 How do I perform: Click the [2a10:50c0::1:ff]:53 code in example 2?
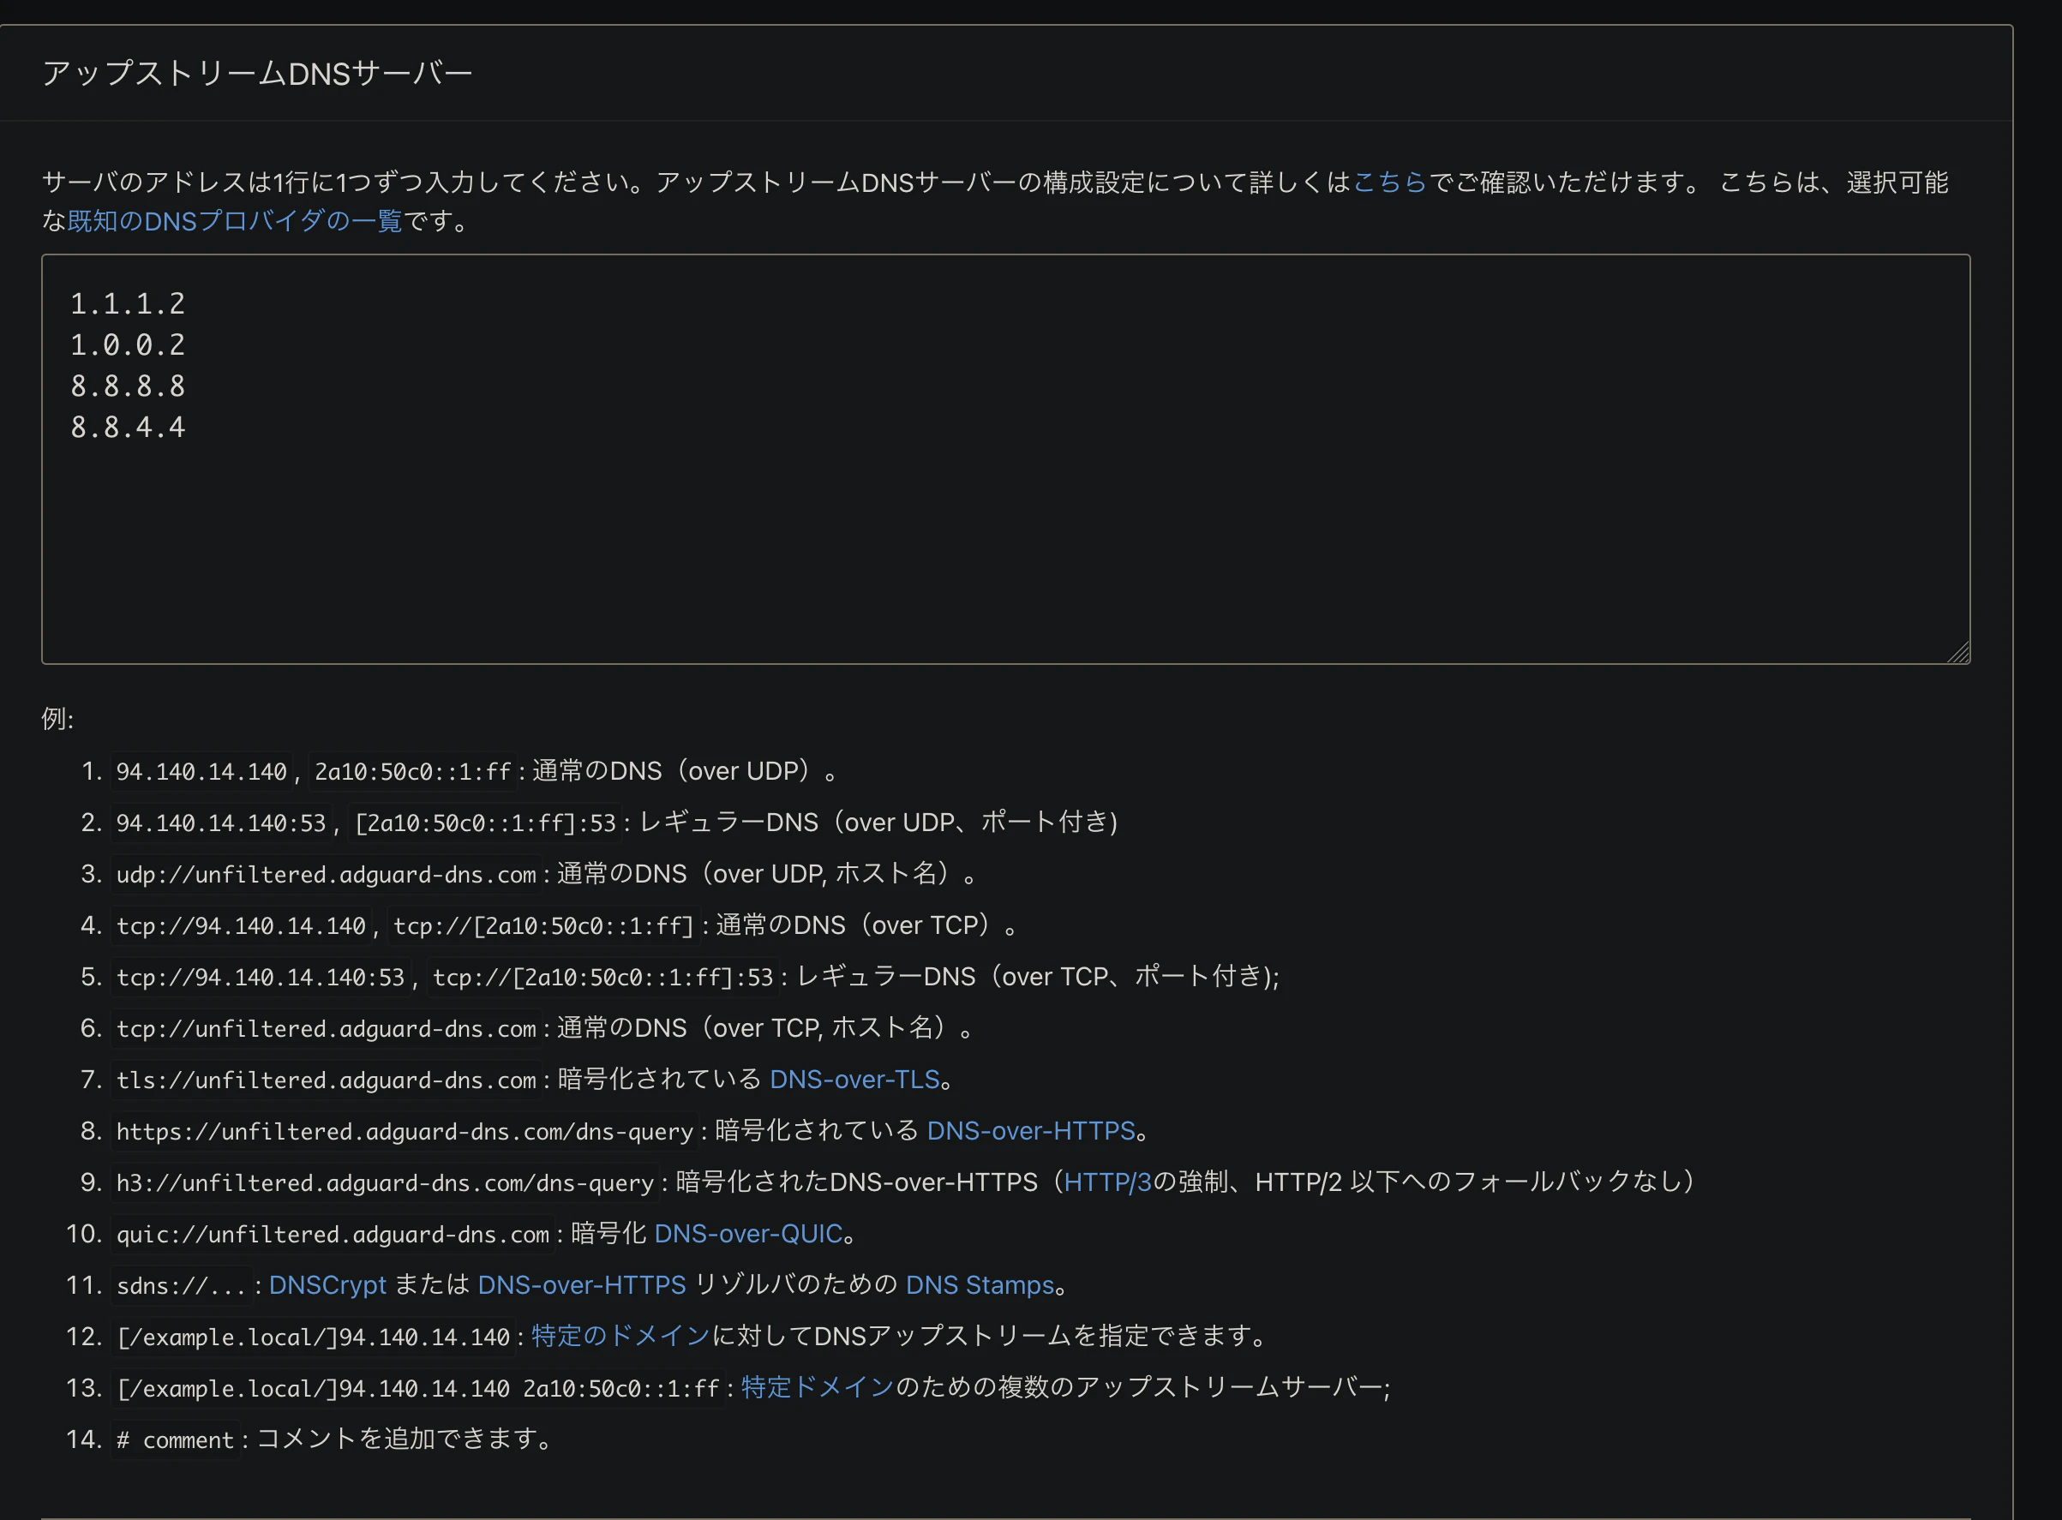coord(485,823)
